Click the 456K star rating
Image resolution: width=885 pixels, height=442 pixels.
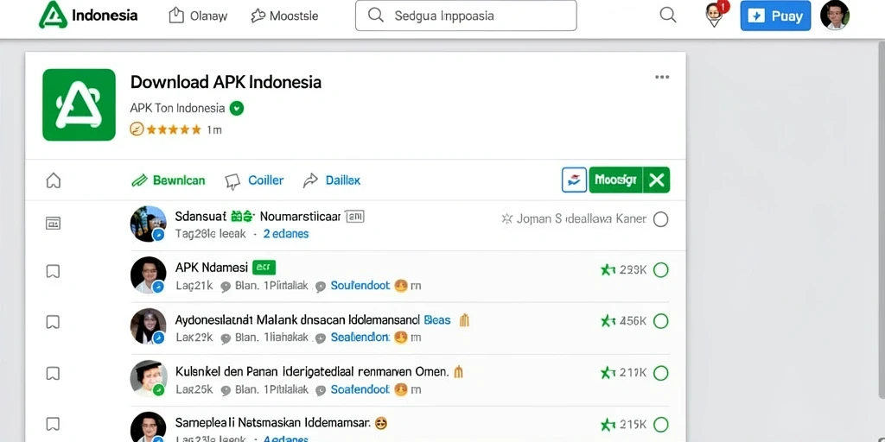[623, 321]
